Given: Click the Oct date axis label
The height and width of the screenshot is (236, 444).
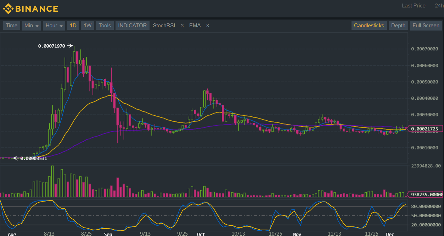Looking at the screenshot, I should pyautogui.click(x=201, y=234).
